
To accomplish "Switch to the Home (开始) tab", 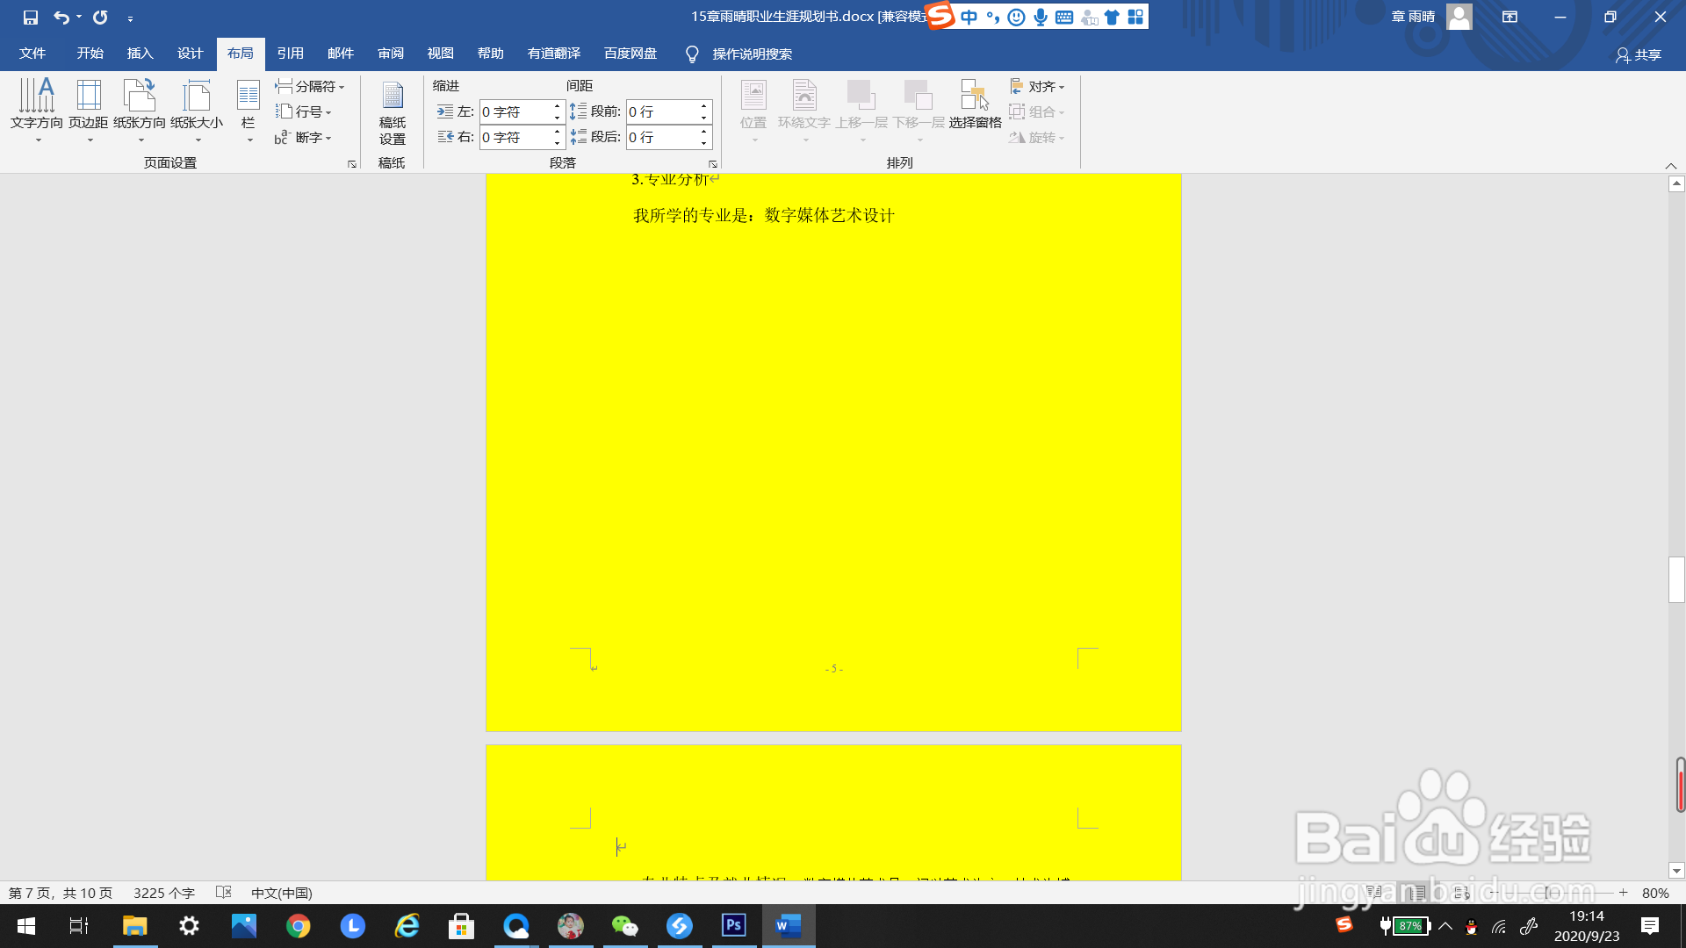I will (90, 54).
